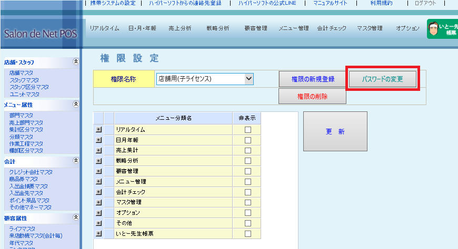Expand the 売上集計 row plus icon
This screenshot has height=249, width=458.
(98, 150)
